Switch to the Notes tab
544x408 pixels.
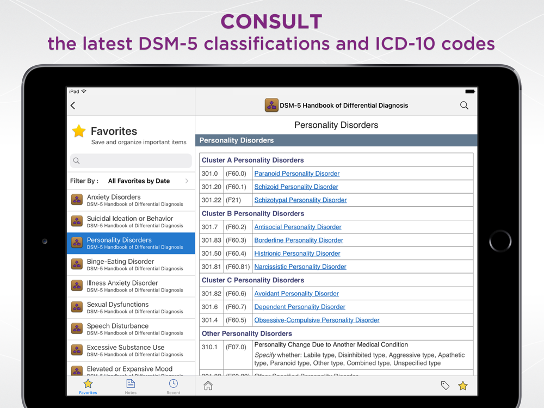(x=131, y=386)
